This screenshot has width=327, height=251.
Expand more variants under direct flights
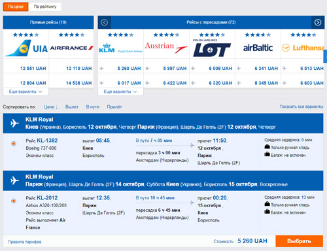(x=26, y=92)
